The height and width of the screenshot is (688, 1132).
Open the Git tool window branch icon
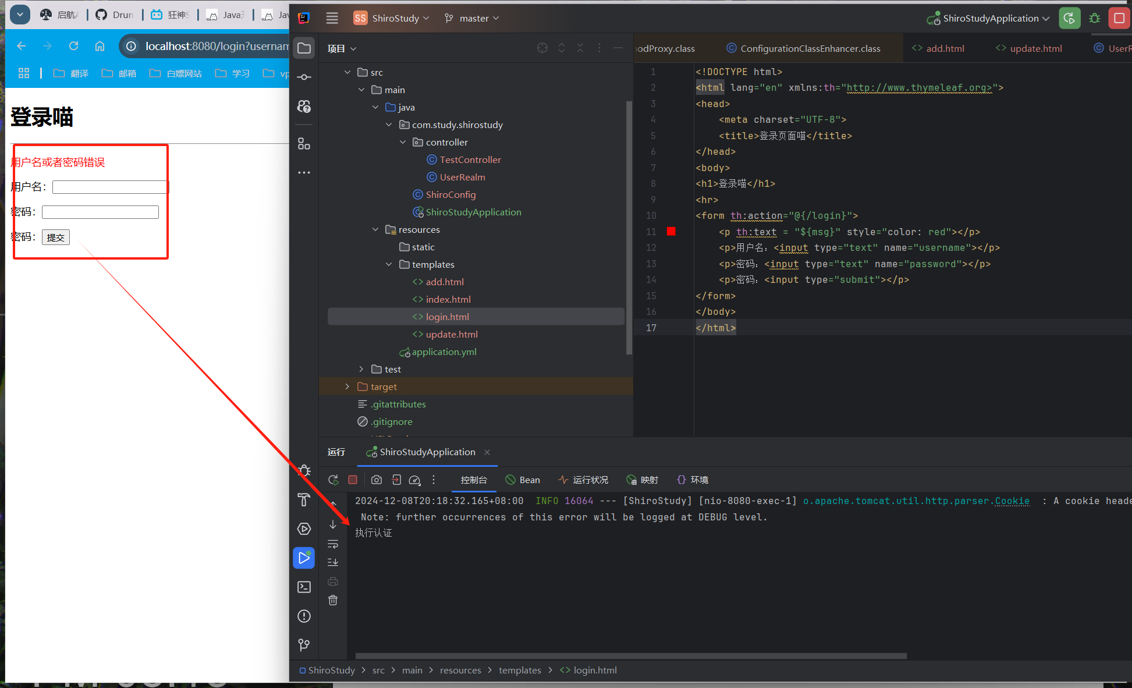tap(304, 645)
